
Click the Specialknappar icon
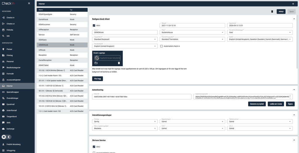click(x=3, y=92)
